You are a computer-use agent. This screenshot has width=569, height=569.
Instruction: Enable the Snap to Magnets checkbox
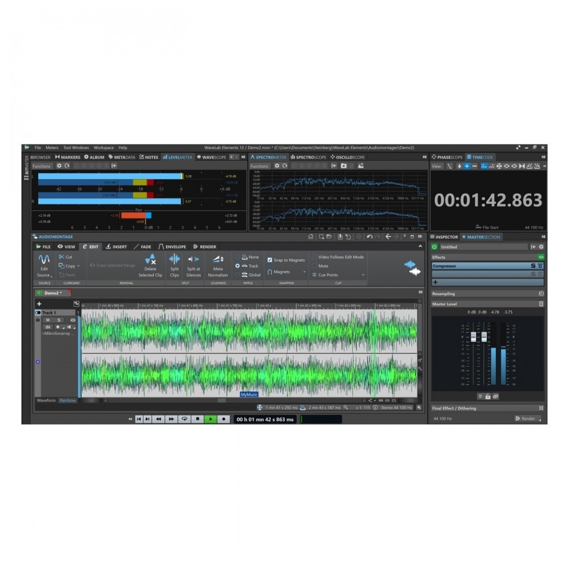pyautogui.click(x=271, y=259)
